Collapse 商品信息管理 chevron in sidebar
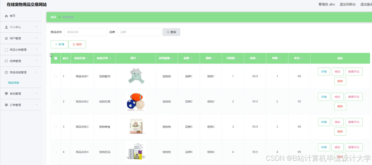Image resolution: width=372 pixels, height=165 pixels. tap(37, 72)
